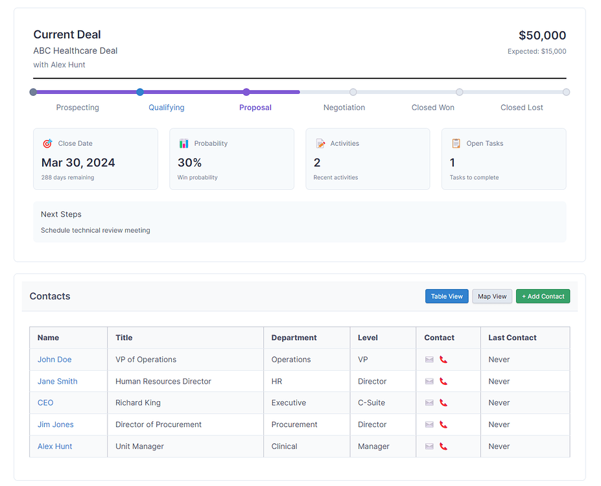Email Jim Jones via the envelope icon
The width and height of the screenshot is (601, 486).
click(x=430, y=424)
